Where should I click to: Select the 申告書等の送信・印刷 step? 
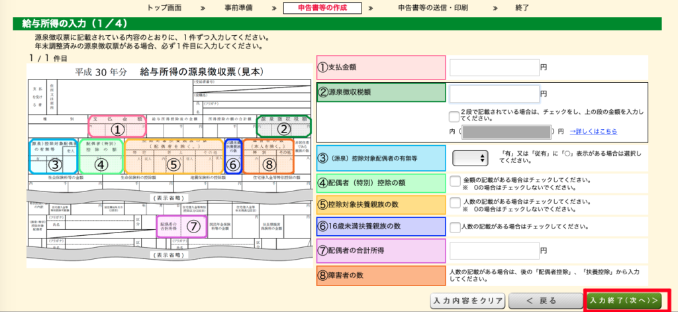pyautogui.click(x=432, y=8)
